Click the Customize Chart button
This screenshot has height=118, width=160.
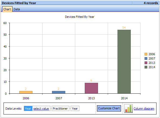(109, 108)
